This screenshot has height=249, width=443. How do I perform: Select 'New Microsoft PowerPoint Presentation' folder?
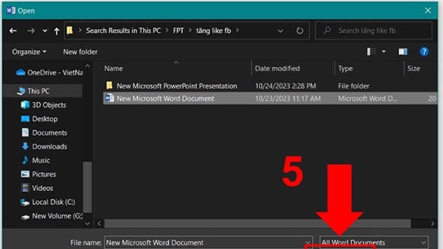click(x=177, y=86)
